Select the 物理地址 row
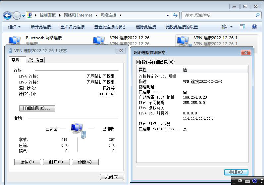The height and width of the screenshot is (185, 264). (x=192, y=87)
